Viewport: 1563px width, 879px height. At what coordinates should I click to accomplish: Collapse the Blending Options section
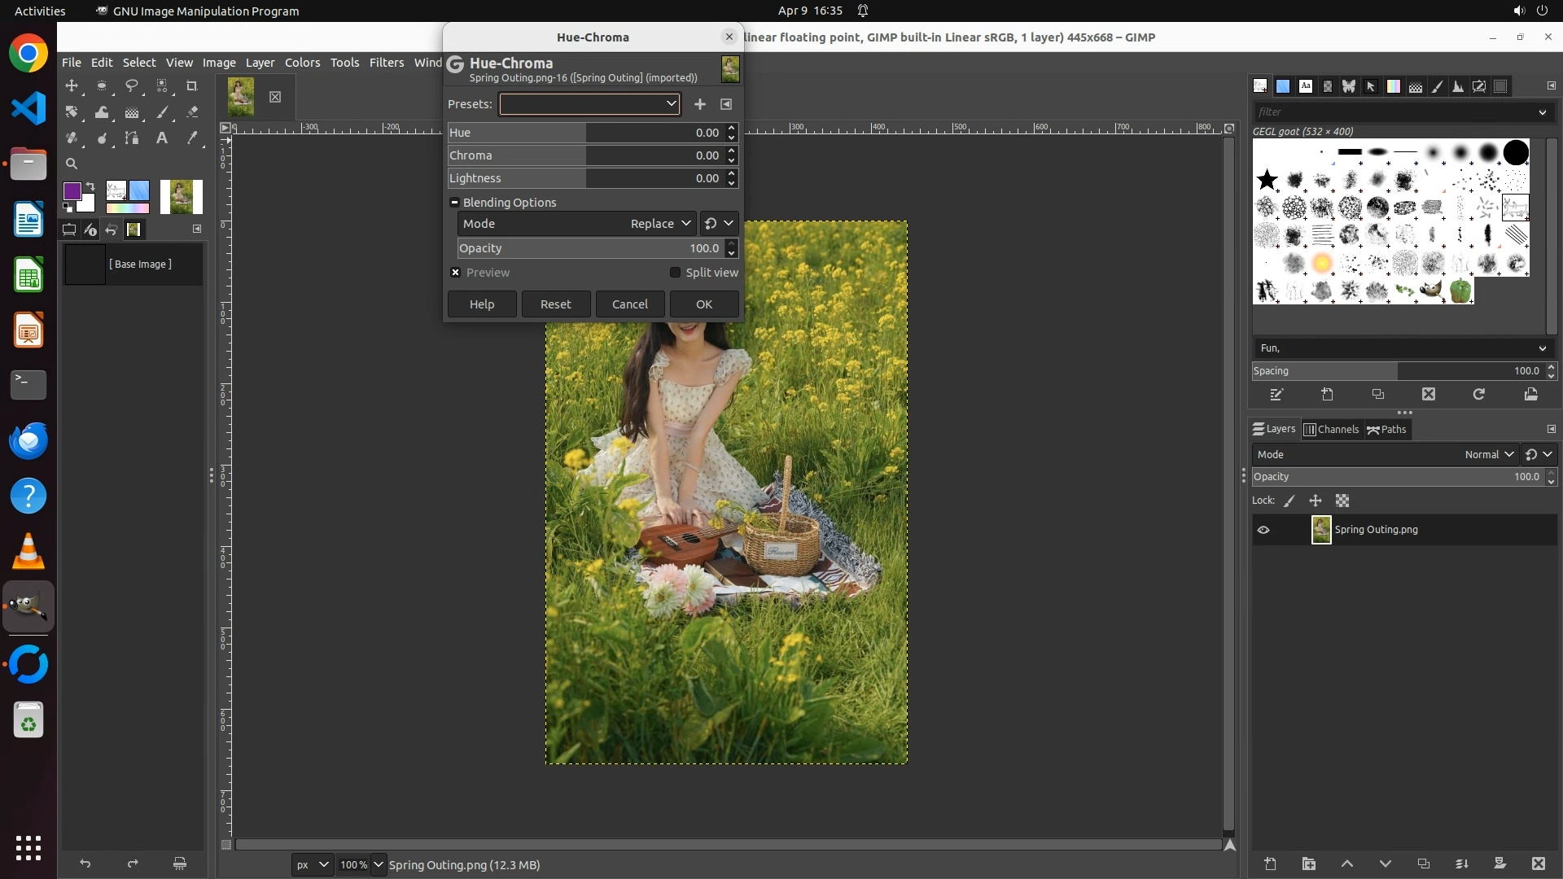point(454,203)
